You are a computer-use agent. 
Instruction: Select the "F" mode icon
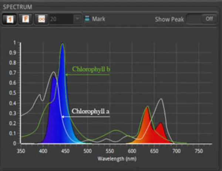pos(25,19)
